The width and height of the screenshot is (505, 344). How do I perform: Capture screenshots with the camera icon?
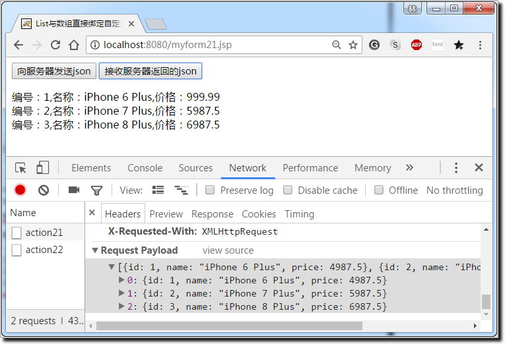(74, 190)
